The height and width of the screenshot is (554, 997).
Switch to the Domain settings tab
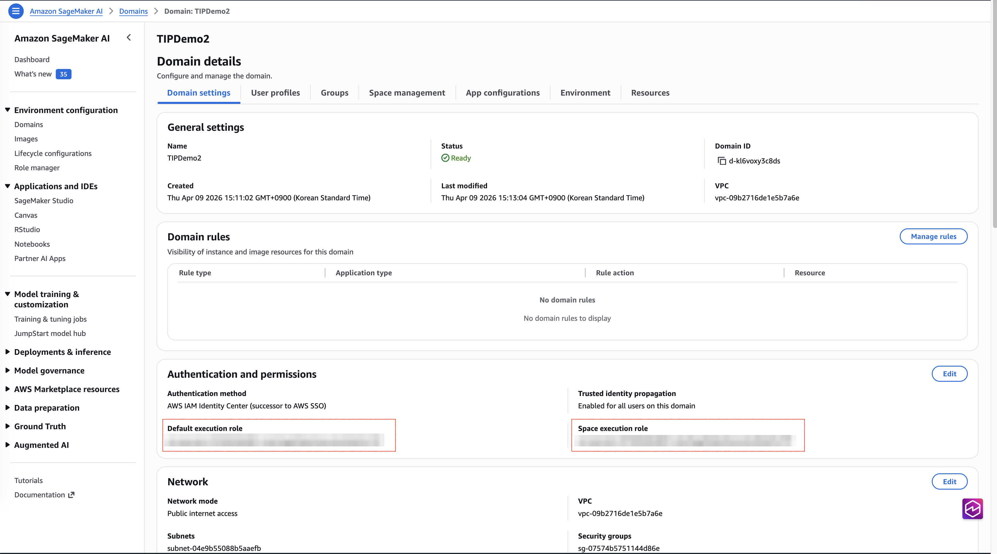[198, 93]
